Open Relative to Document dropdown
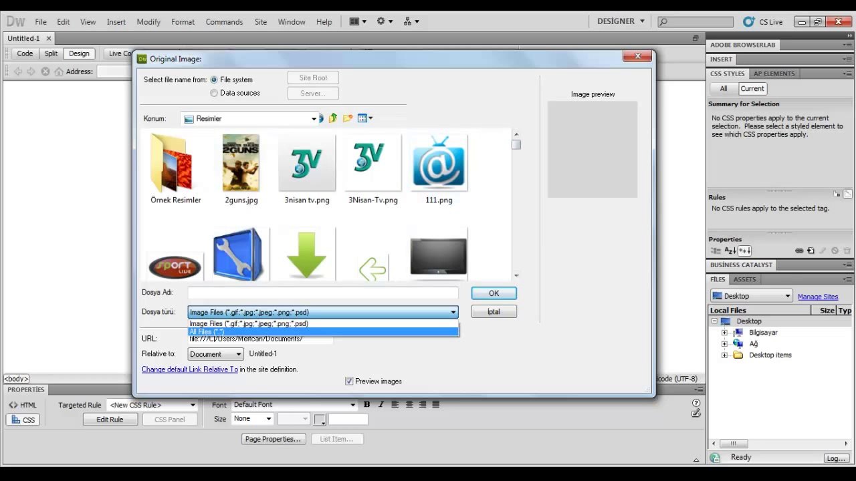This screenshot has height=481, width=856. (216, 354)
